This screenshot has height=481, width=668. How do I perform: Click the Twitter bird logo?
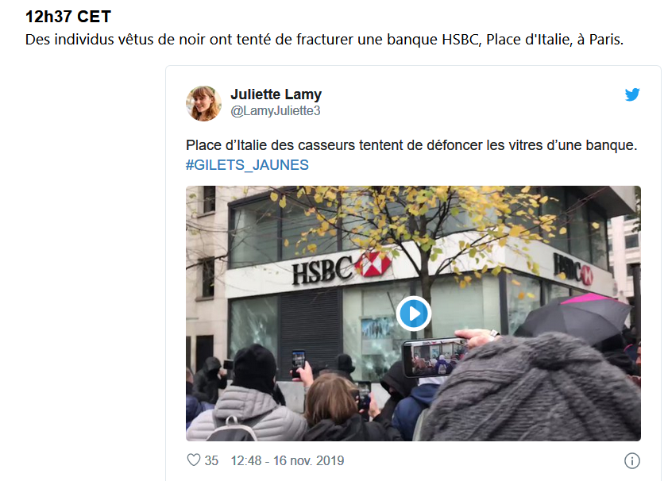[x=632, y=94]
